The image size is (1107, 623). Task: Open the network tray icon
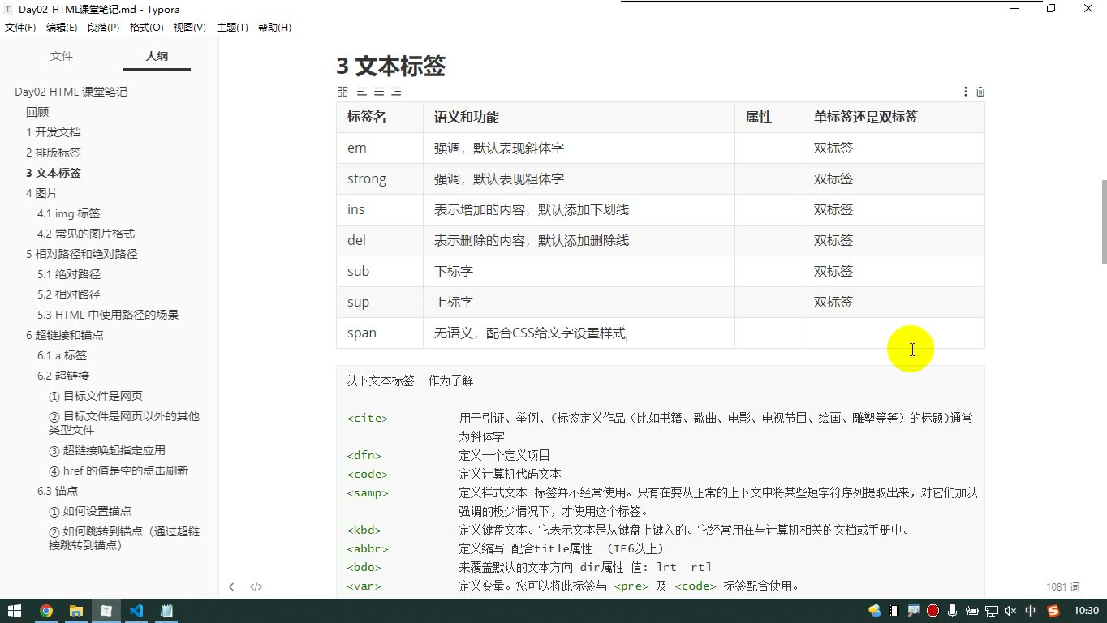point(992,611)
